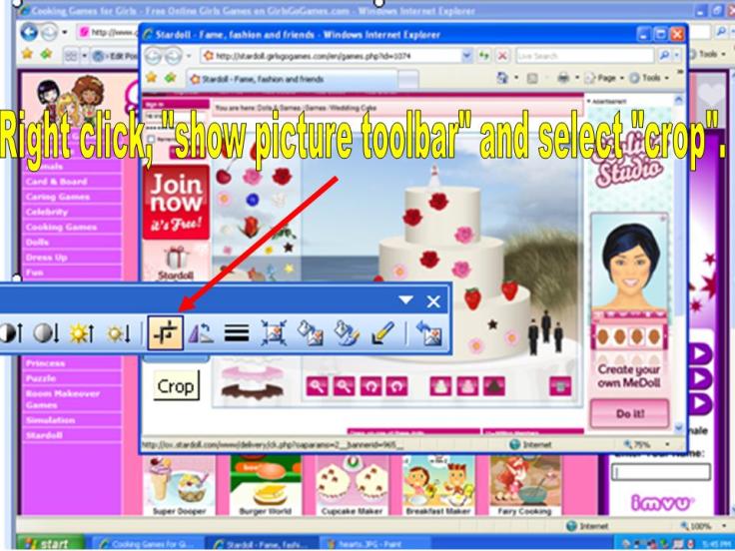
Task: Click Back button in Cooking Games window
Action: [29, 32]
